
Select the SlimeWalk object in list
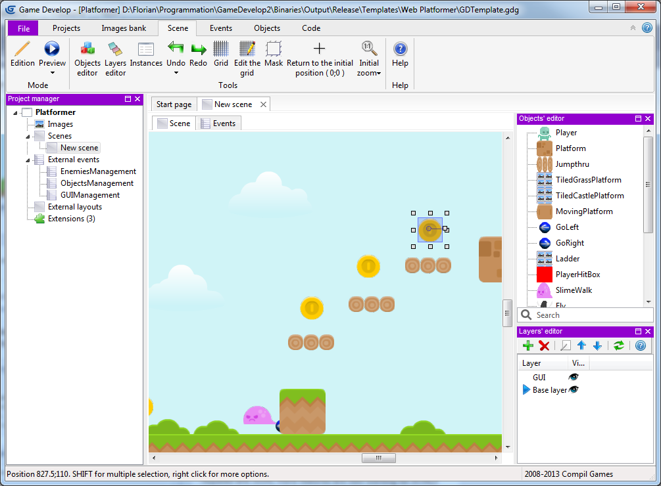574,290
